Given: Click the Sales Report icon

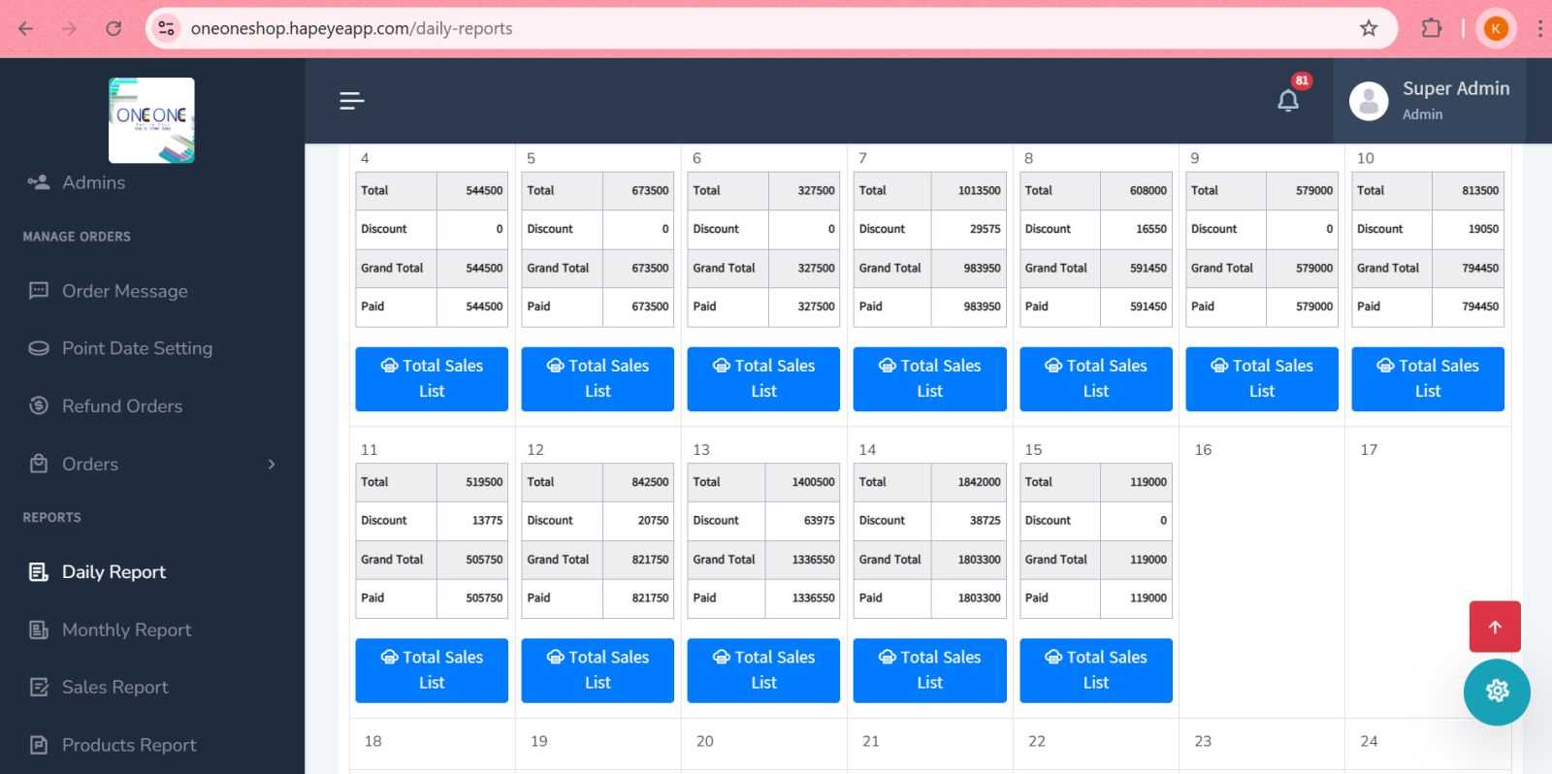Looking at the screenshot, I should 39,688.
